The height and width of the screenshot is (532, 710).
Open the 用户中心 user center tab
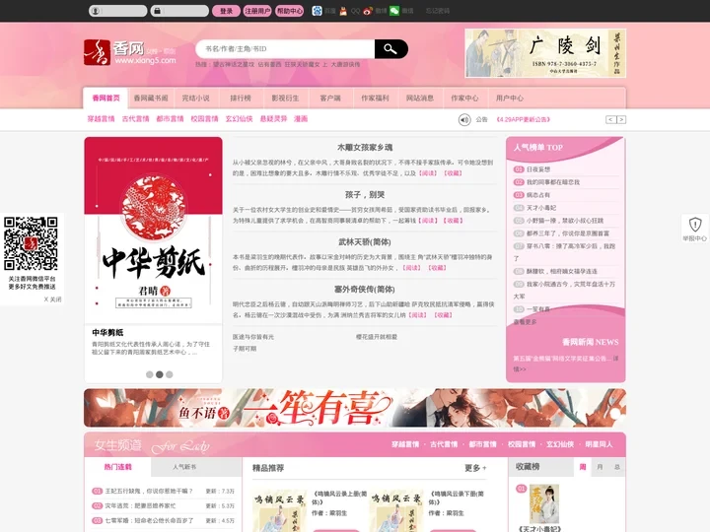coord(510,98)
